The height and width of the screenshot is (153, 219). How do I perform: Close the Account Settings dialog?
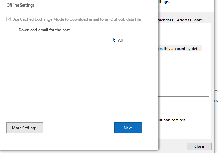coord(199,146)
